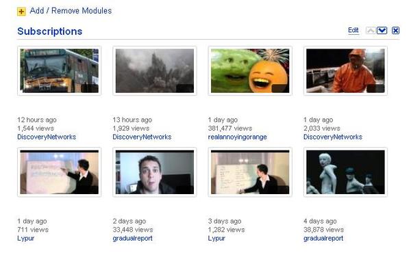Open the Subscriptions heading link
The width and height of the screenshot is (411, 257).
[x=50, y=31]
